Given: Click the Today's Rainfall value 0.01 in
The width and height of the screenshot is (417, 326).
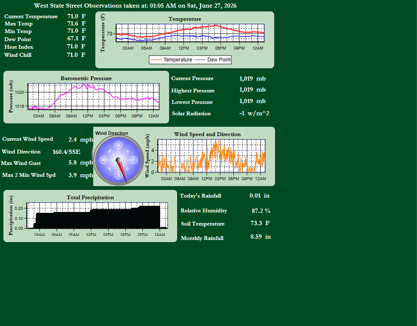Looking at the screenshot, I should 259,195.
